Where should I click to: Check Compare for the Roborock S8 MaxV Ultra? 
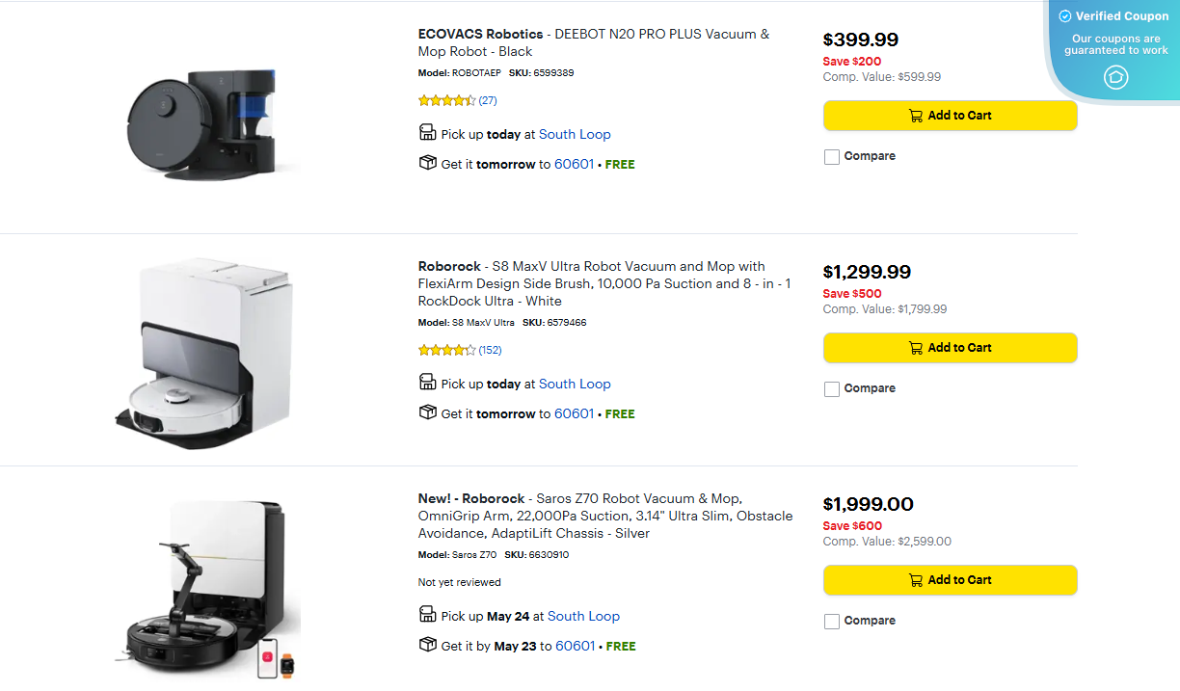(x=832, y=388)
